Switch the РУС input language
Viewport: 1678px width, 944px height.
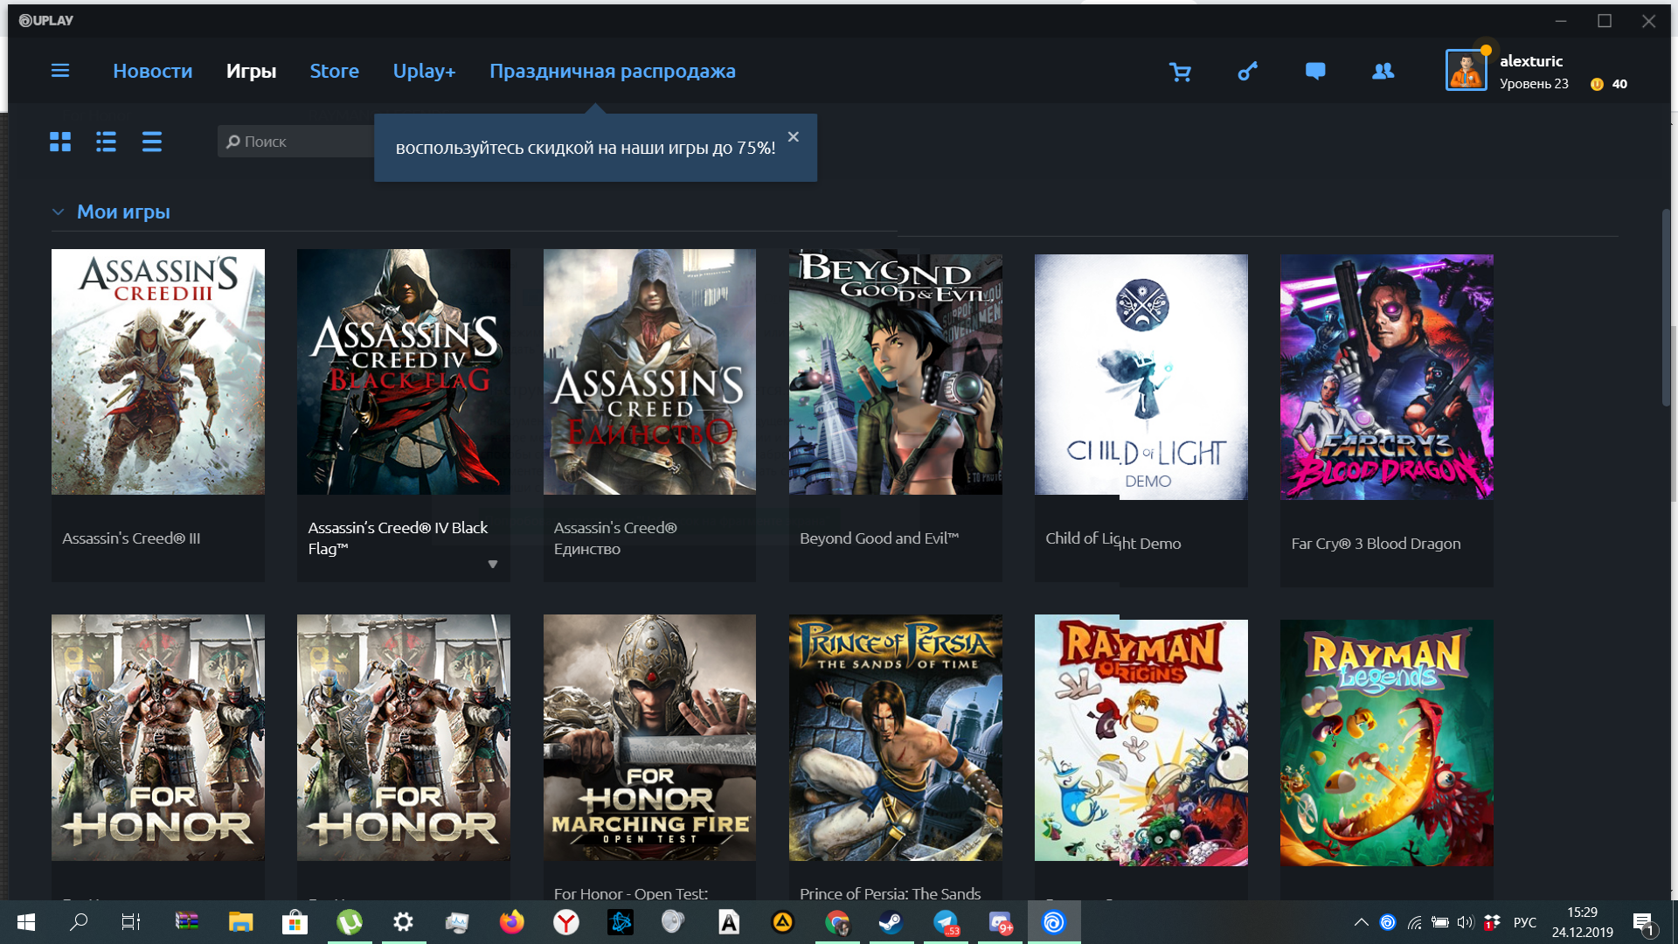coord(1525,922)
